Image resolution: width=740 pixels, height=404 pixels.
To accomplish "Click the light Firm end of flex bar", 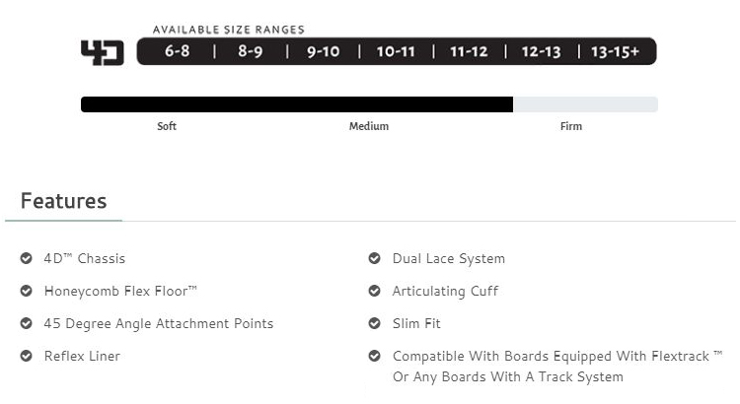I will pyautogui.click(x=586, y=104).
